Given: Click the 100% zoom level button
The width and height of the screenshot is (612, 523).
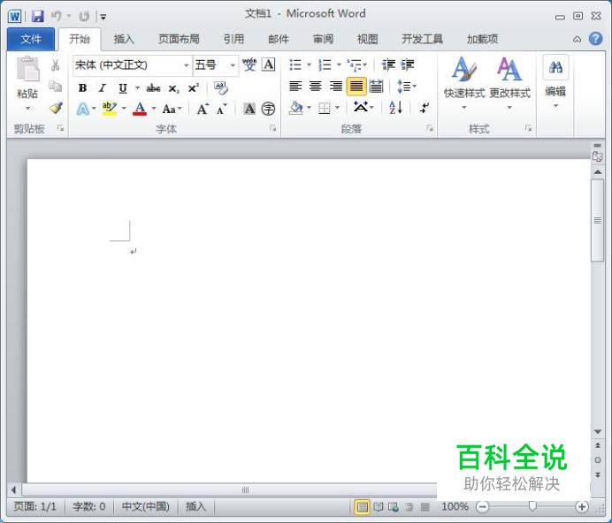Looking at the screenshot, I should point(455,506).
